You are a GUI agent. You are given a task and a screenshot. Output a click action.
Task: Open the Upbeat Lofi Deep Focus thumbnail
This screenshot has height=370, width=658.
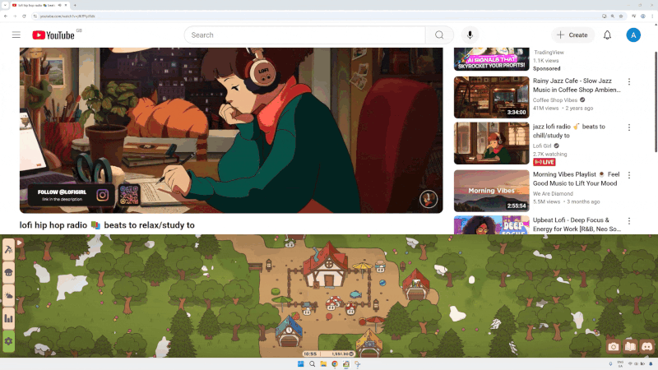[x=491, y=224]
